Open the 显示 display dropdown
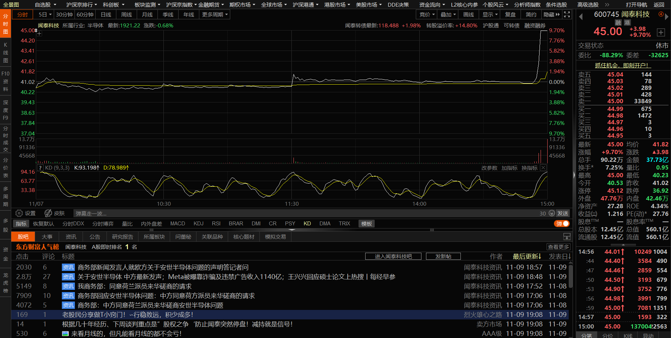The image size is (671, 338). coord(490,14)
